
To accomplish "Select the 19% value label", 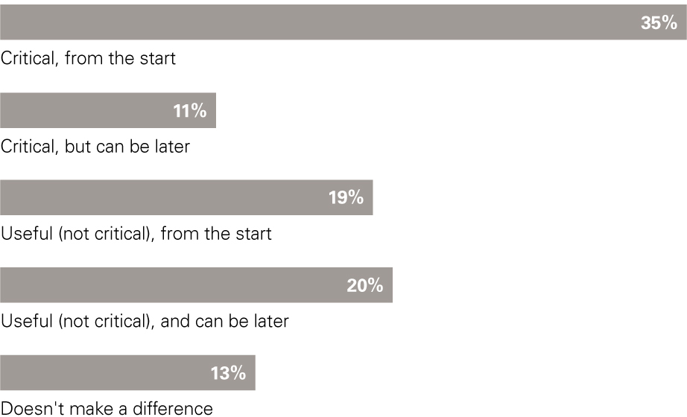I will tap(346, 197).
